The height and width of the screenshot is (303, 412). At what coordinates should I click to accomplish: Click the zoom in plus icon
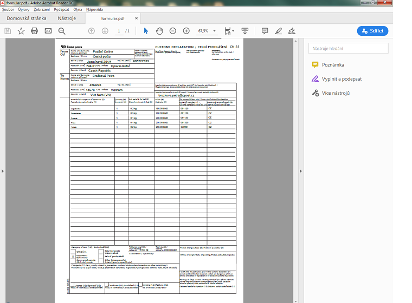point(186,31)
